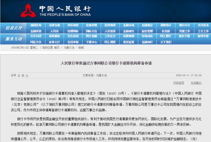Viewport: 211px width, 142px height.
Task: Select 网上展厅 in service navigation
Action: [x=166, y=36]
